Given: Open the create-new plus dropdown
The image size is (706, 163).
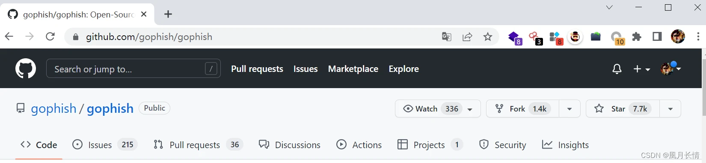Looking at the screenshot, I should tap(641, 69).
